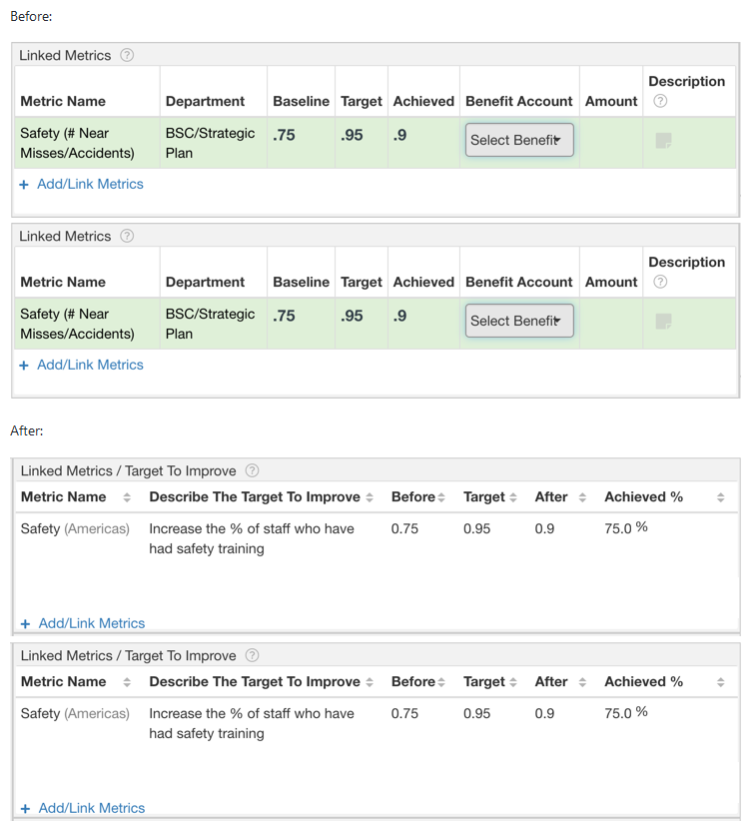This screenshot has height=824, width=754.
Task: Click Before value 0.75 in first After table
Action: point(404,528)
